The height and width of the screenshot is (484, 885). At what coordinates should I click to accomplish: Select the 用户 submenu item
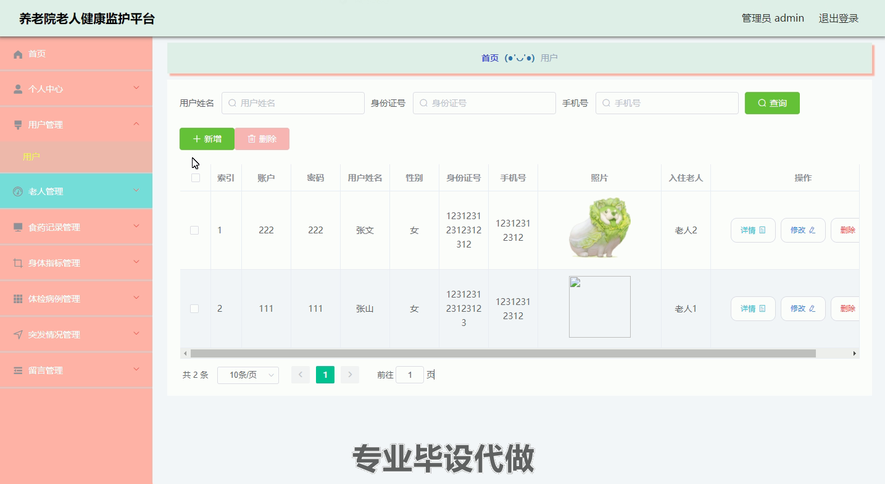(x=76, y=157)
